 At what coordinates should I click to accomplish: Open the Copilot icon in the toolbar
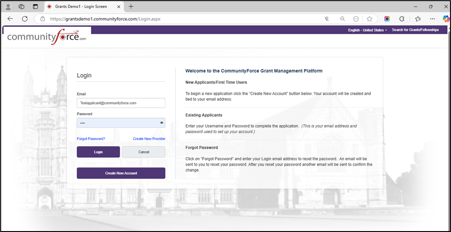click(446, 19)
